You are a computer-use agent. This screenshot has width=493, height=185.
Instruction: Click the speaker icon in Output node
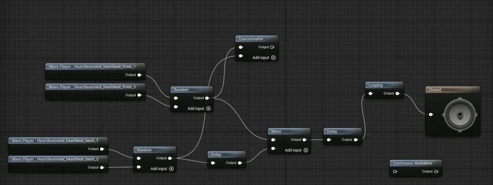[x=459, y=115]
